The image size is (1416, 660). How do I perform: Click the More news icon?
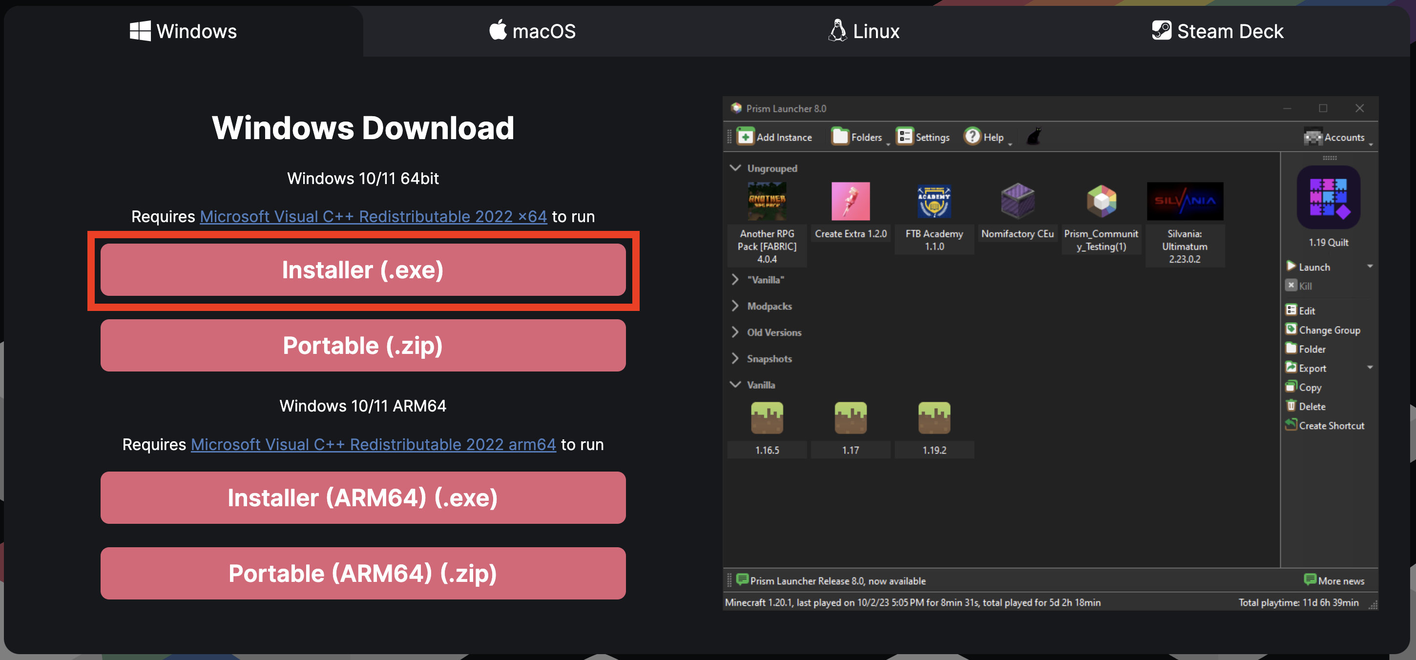tap(1310, 580)
